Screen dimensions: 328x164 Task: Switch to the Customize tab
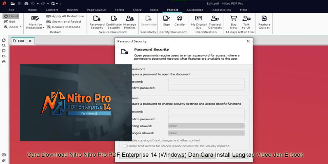[195, 10]
